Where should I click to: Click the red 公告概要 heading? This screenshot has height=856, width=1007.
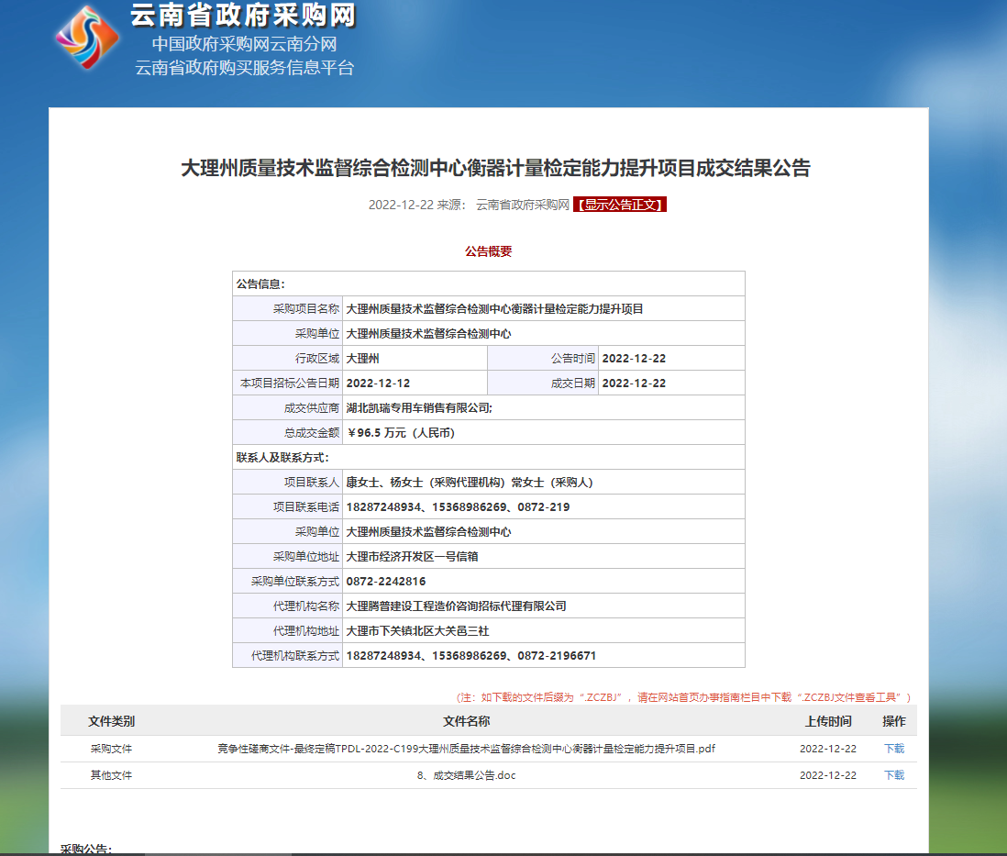(488, 251)
